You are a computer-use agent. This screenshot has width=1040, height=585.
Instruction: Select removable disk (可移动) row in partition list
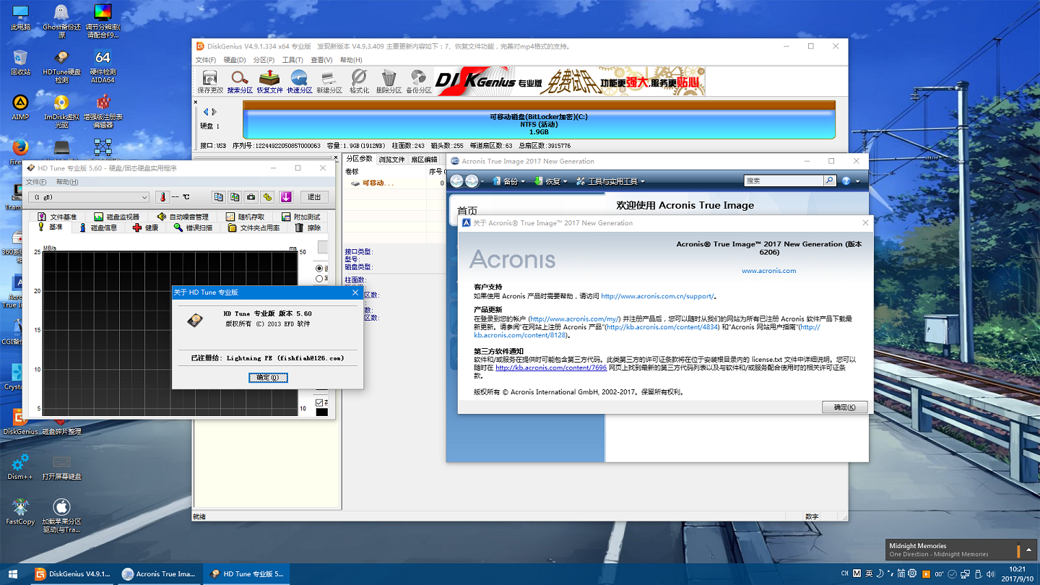click(394, 183)
